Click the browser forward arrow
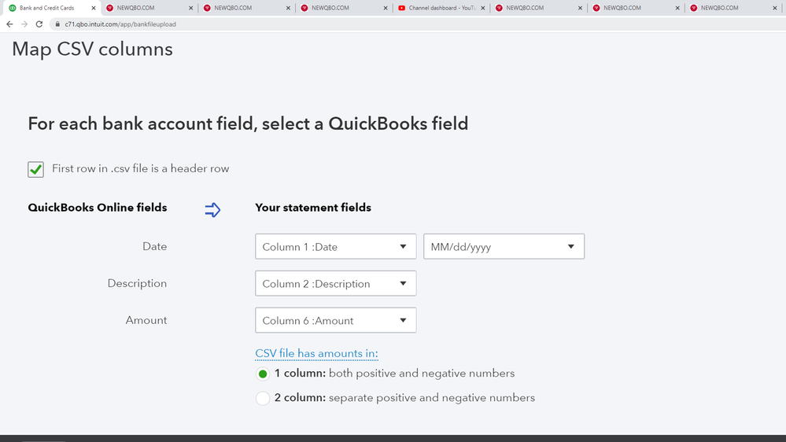This screenshot has height=442, width=786. pyautogui.click(x=24, y=24)
